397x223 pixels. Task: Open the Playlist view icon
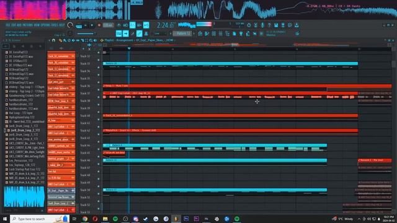(200, 33)
